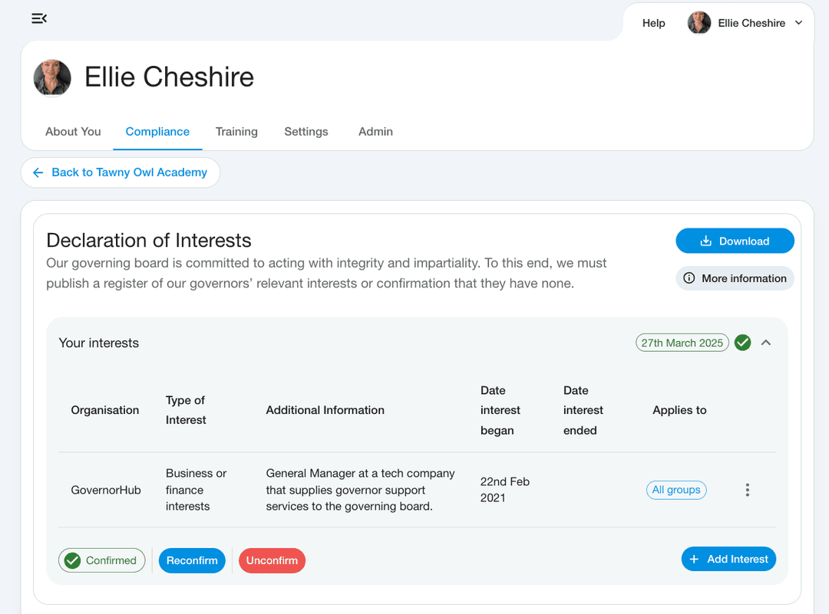Collapse the sidebar menu icon
The height and width of the screenshot is (614, 829).
(x=39, y=18)
